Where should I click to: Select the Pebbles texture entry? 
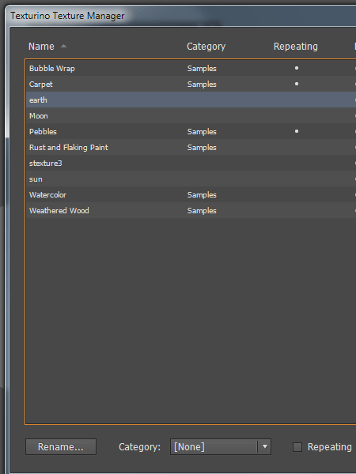[x=191, y=131]
